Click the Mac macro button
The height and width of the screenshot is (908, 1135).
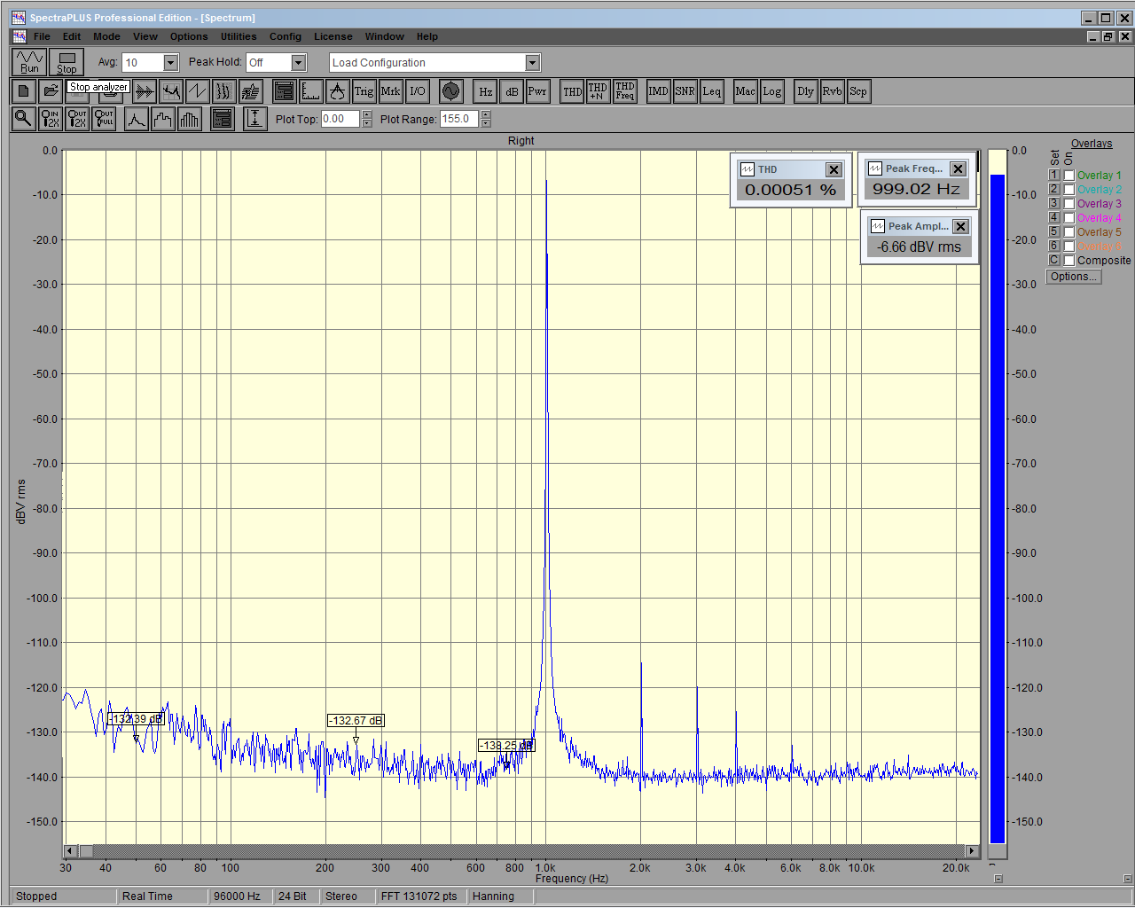(x=746, y=90)
